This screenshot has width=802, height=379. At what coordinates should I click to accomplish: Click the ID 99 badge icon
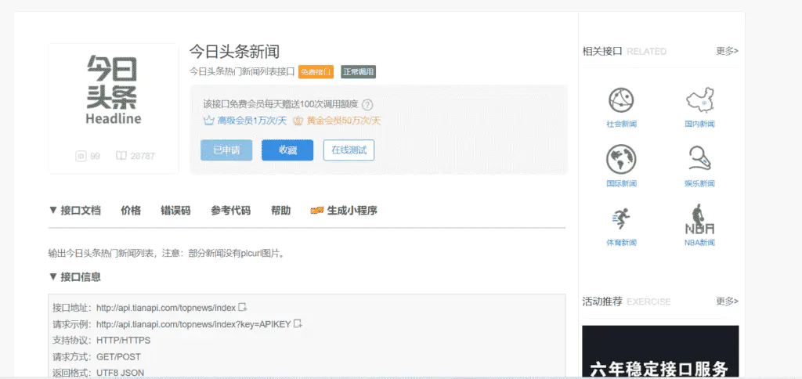(81, 156)
